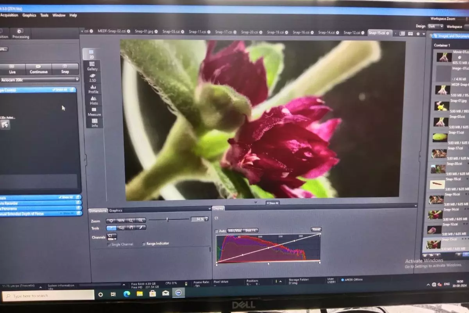Capture image with Snap button
Screen dimensions: 469x313
pyautogui.click(x=65, y=69)
